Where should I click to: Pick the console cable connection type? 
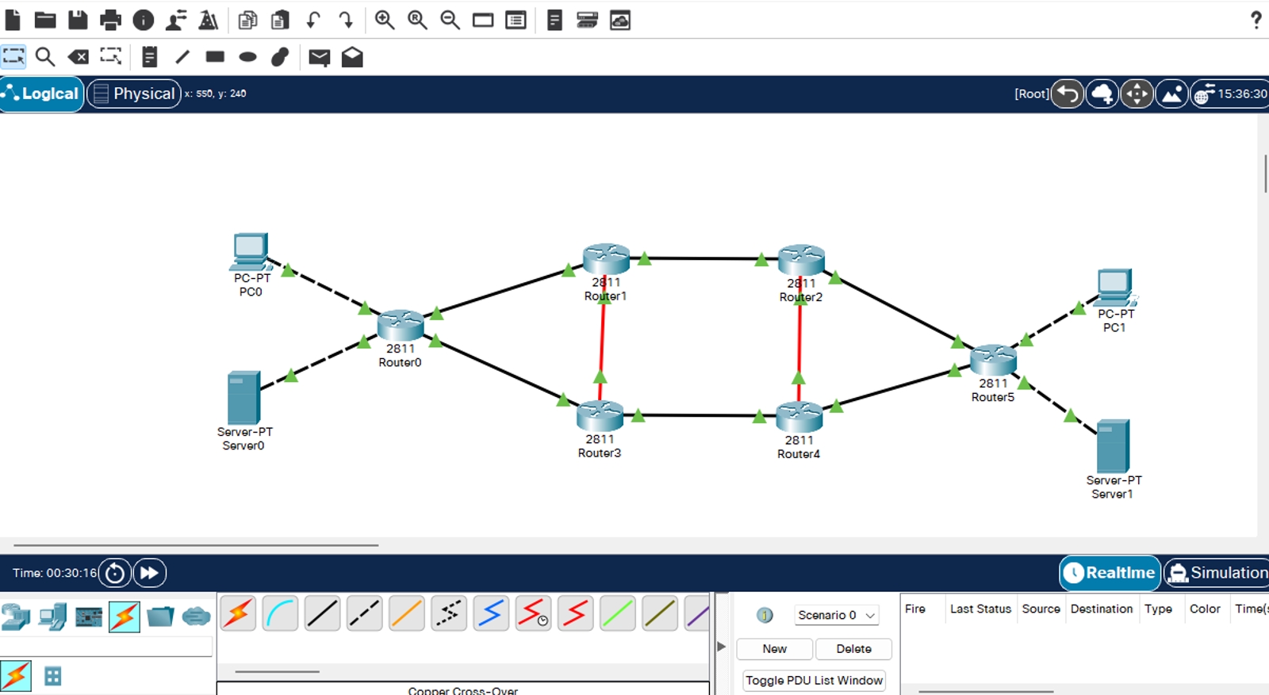[x=280, y=614]
